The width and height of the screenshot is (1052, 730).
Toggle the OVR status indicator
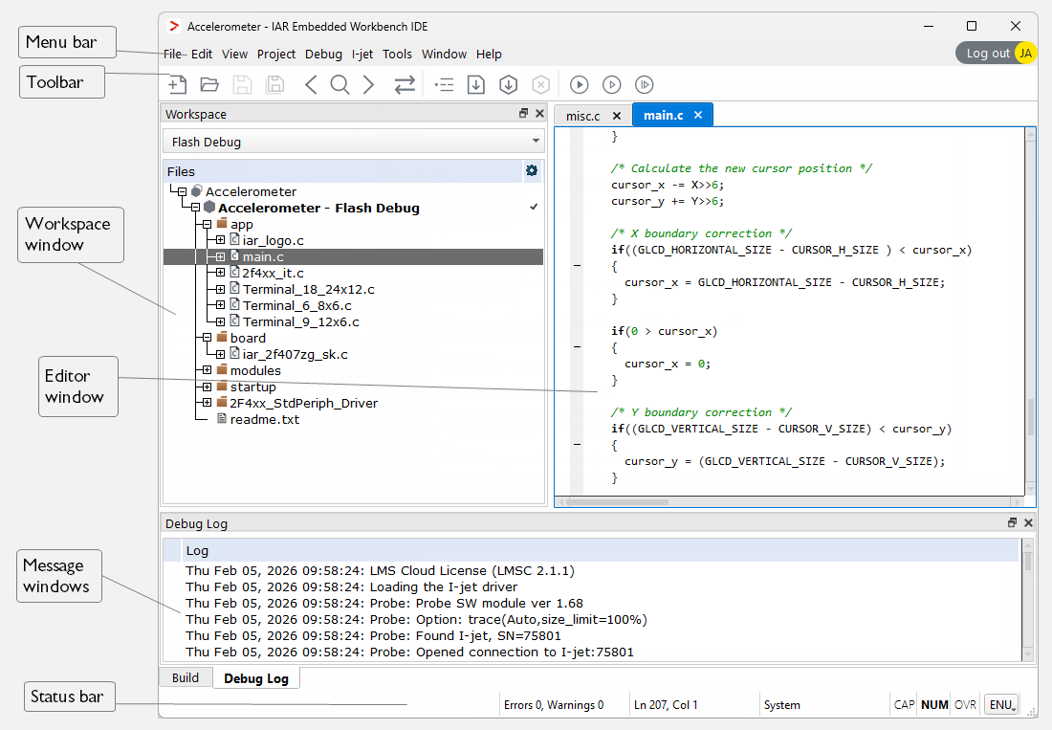click(x=966, y=704)
